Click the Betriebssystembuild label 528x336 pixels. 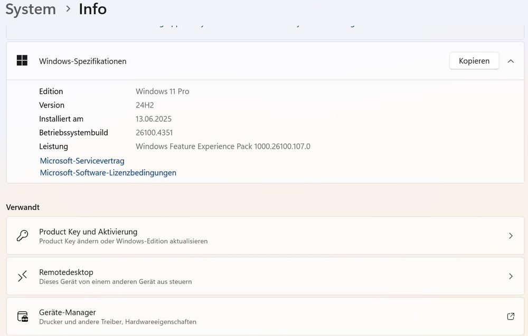[x=73, y=132]
